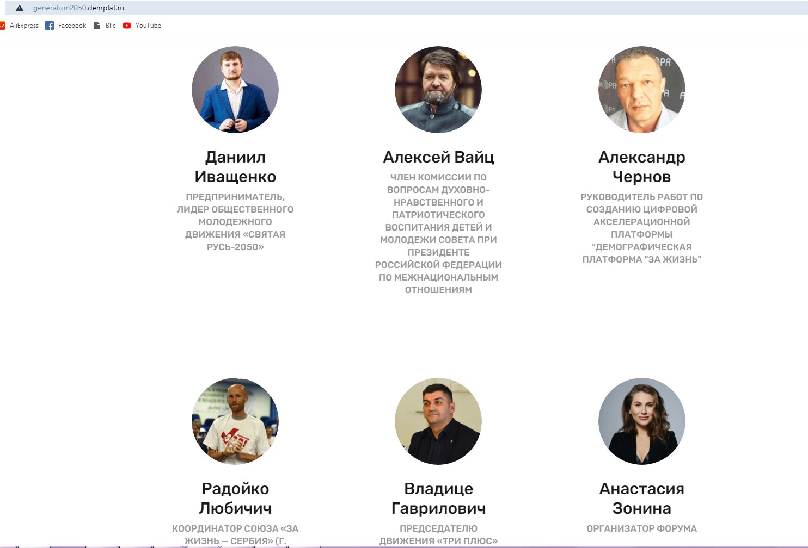808x548 pixels.
Task: Open the Facebook bookmark icon
Action: tap(50, 26)
